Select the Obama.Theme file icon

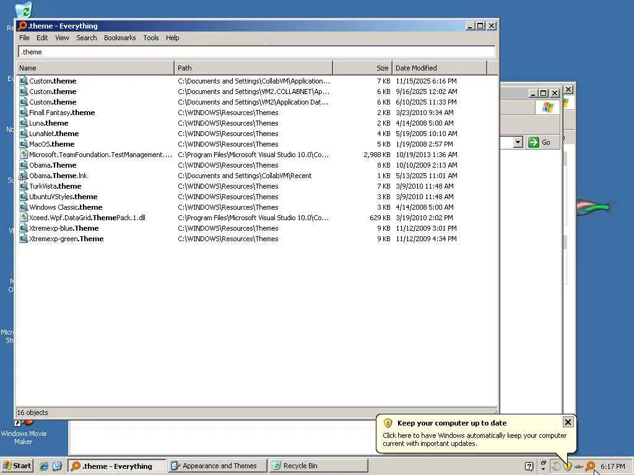(24, 165)
